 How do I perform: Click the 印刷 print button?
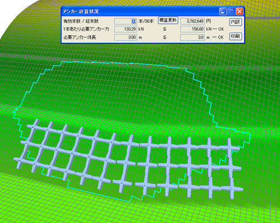pyautogui.click(x=235, y=36)
